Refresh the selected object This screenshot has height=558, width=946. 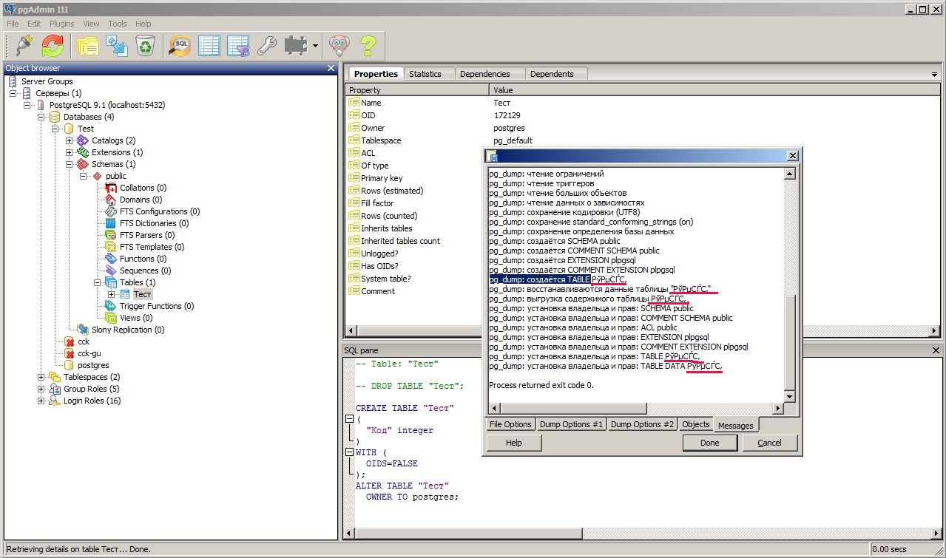(53, 46)
